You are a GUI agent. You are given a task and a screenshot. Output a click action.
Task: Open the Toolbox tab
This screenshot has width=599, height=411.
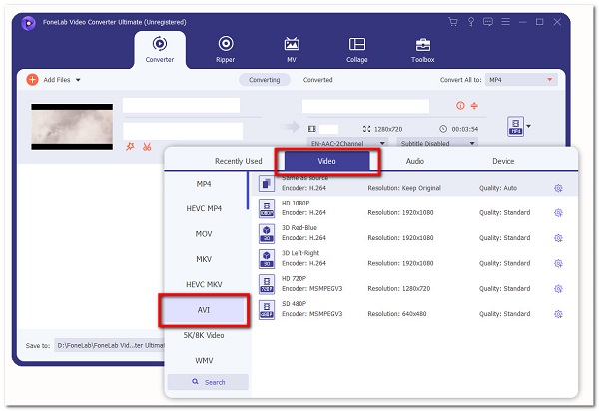coord(423,50)
